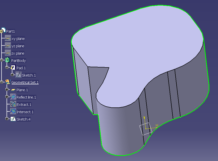Collapse the Pad.1 node
Viewport: 218px width, 161px height.
7,67
